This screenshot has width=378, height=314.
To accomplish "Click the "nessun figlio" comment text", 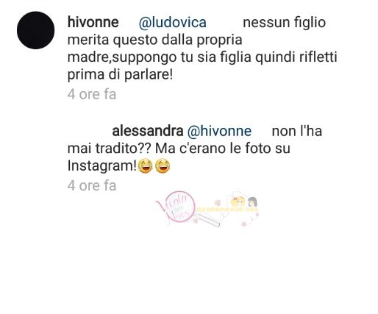I will (284, 23).
